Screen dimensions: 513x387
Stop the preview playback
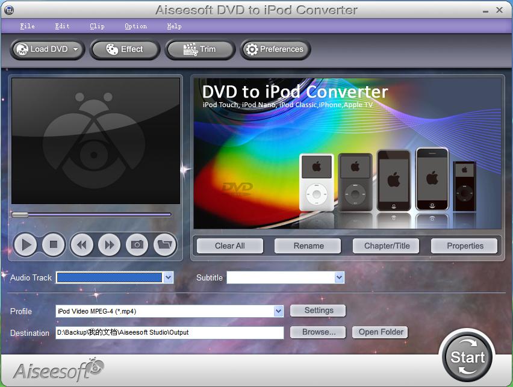[x=54, y=244]
